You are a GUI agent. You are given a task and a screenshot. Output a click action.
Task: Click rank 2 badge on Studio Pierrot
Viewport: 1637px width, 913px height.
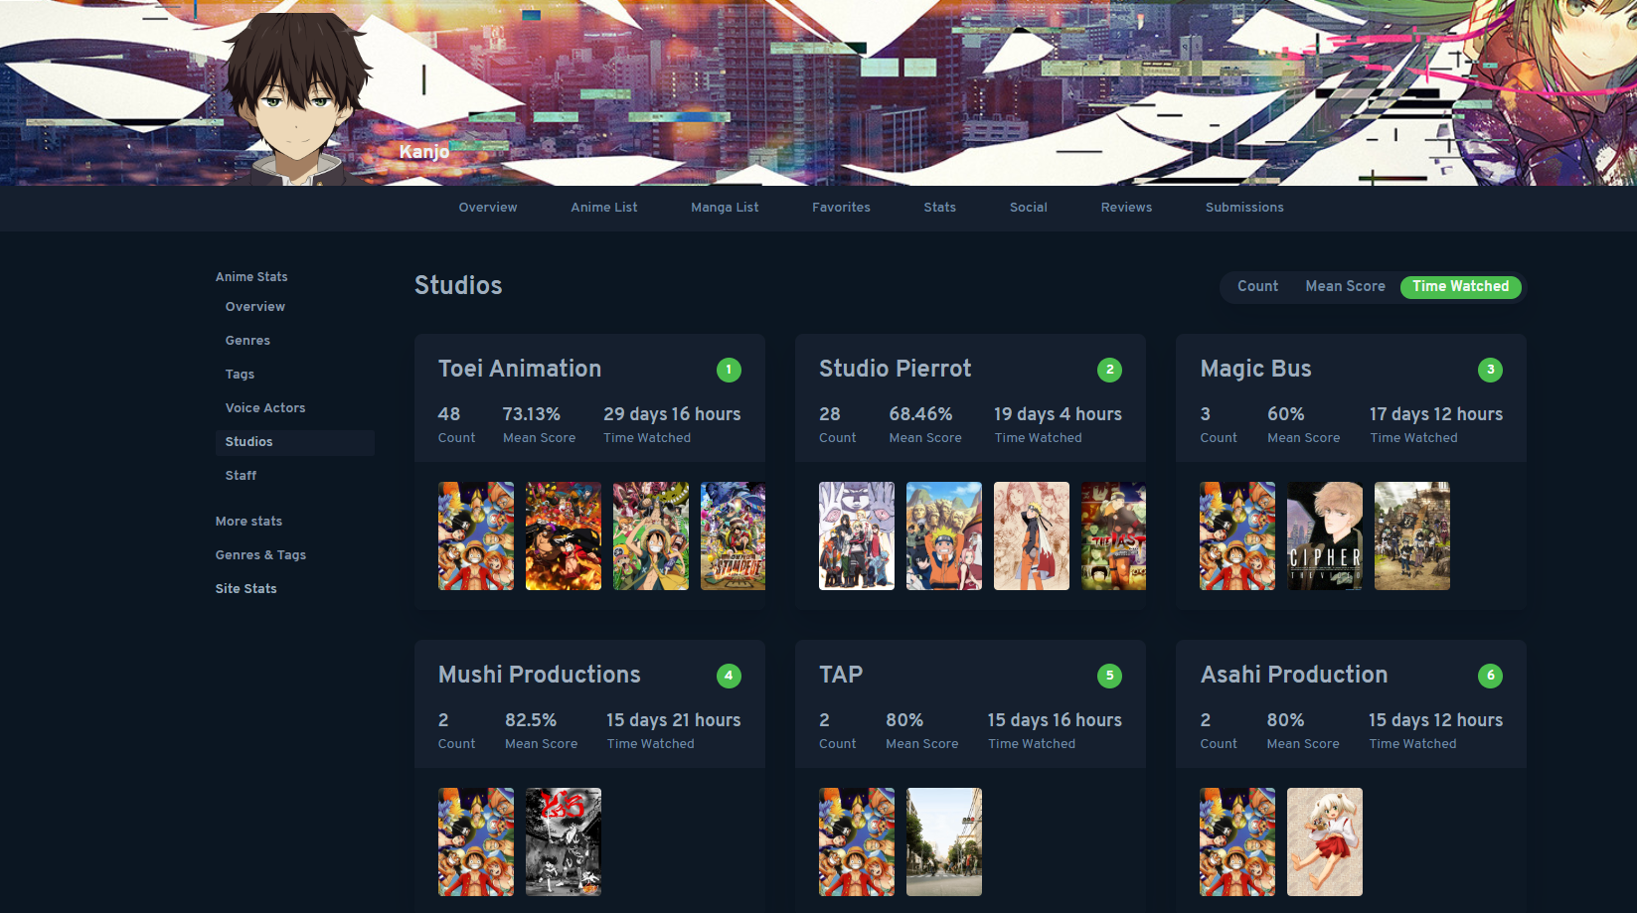tap(1109, 370)
